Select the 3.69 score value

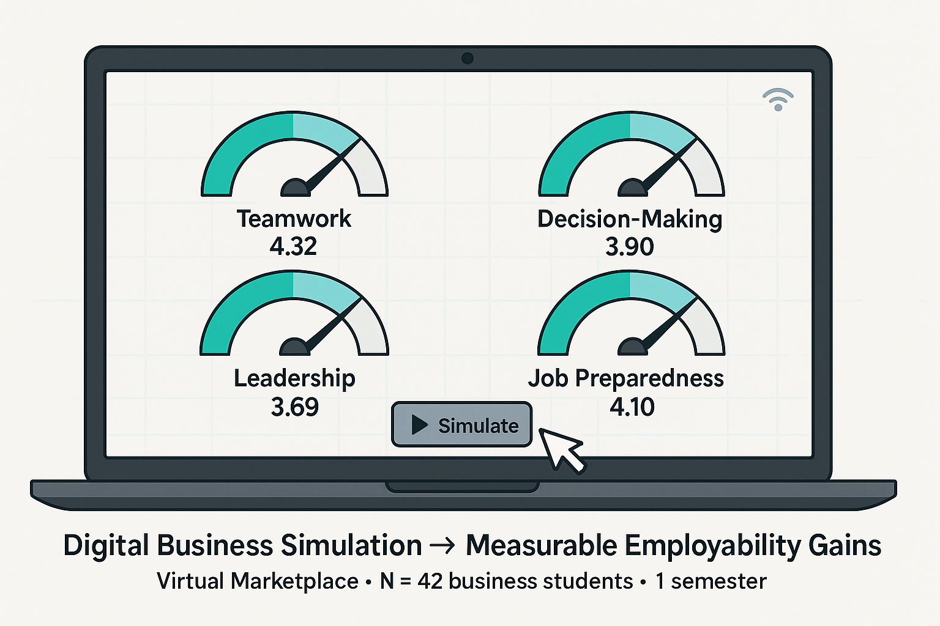[x=295, y=407]
